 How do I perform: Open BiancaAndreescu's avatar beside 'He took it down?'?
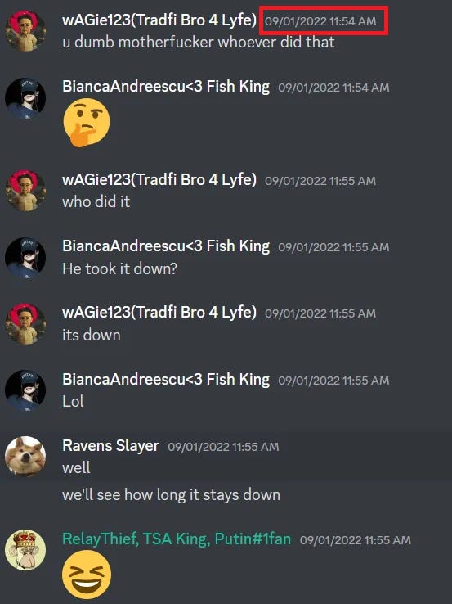pos(25,257)
